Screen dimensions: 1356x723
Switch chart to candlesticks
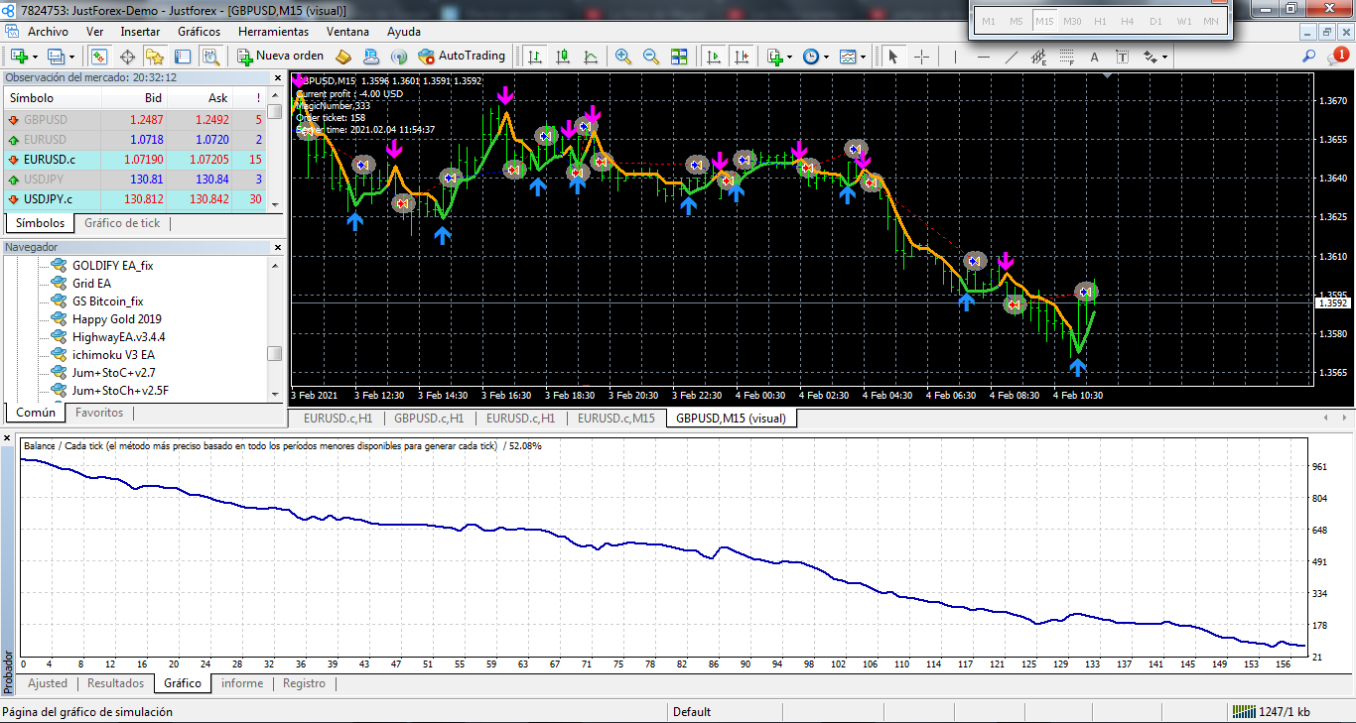tap(563, 57)
